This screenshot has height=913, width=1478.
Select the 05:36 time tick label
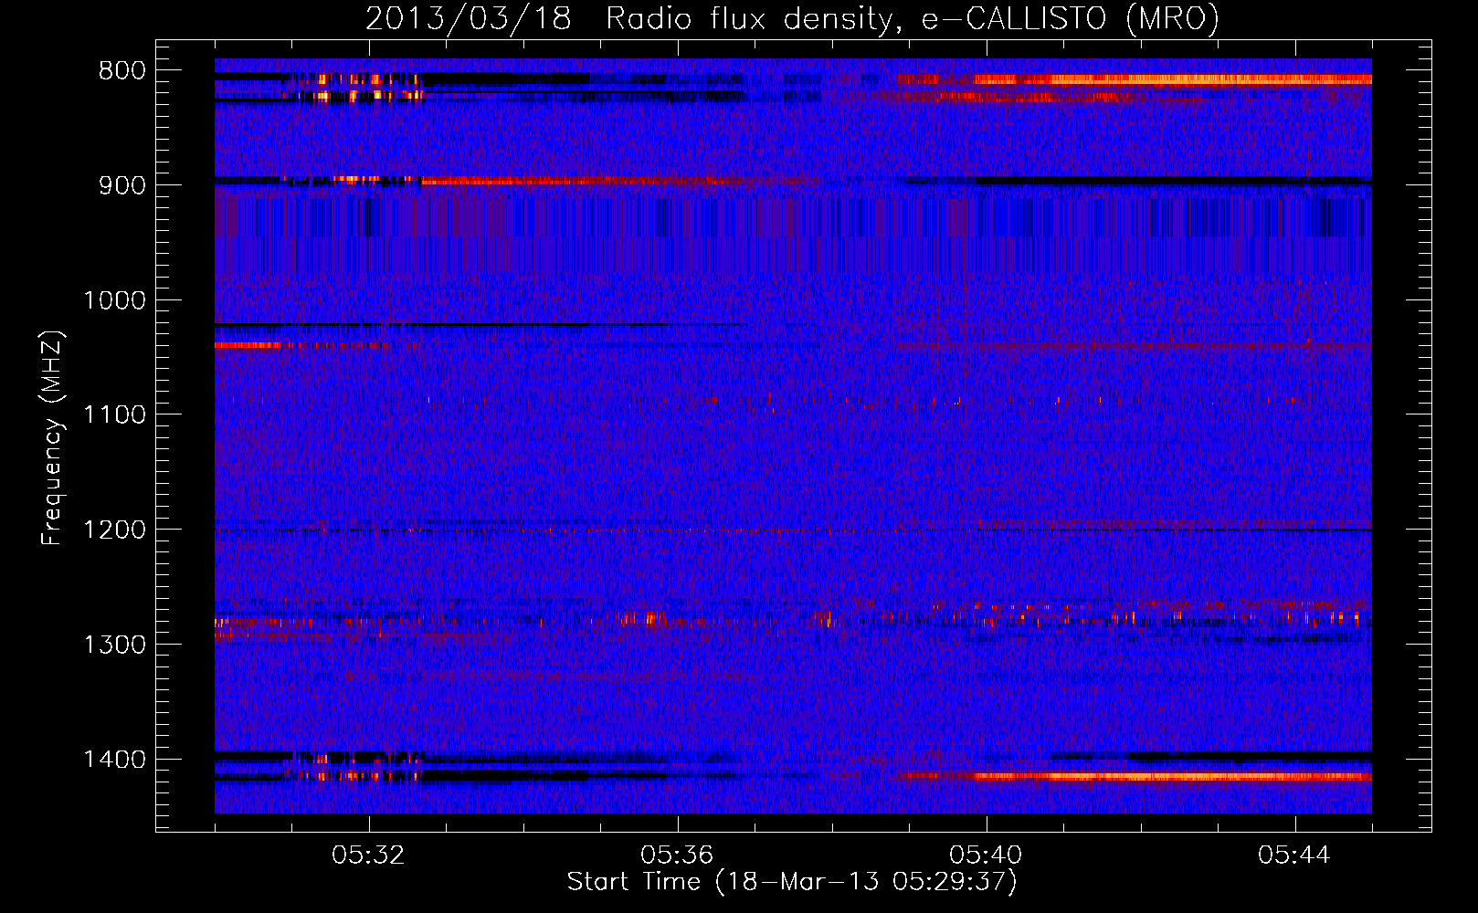pyautogui.click(x=677, y=855)
